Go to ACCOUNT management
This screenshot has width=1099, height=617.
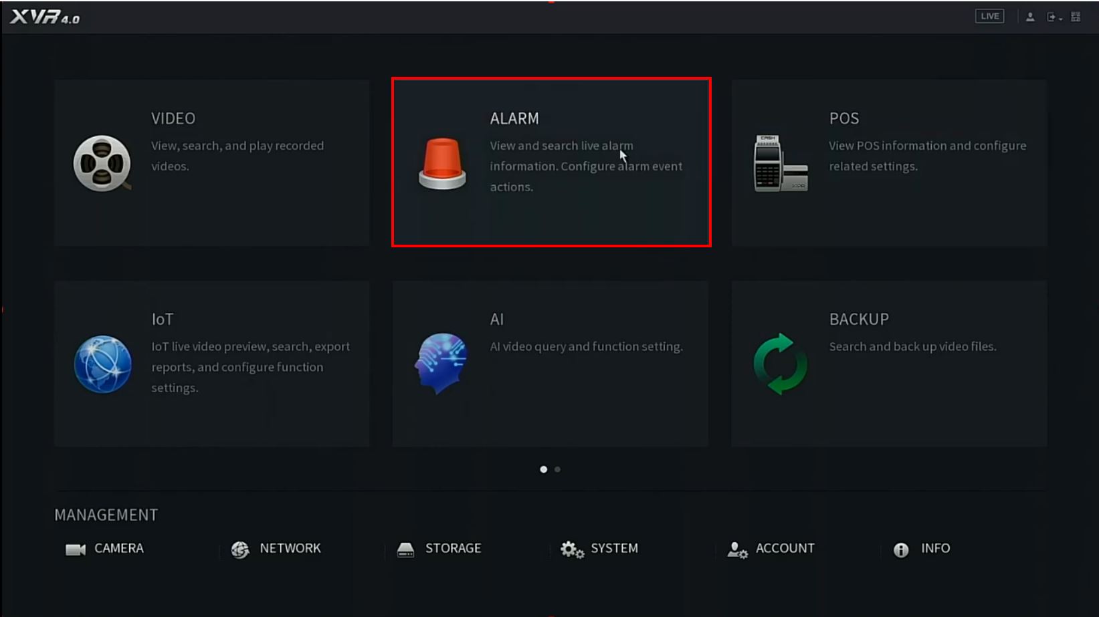tap(771, 549)
